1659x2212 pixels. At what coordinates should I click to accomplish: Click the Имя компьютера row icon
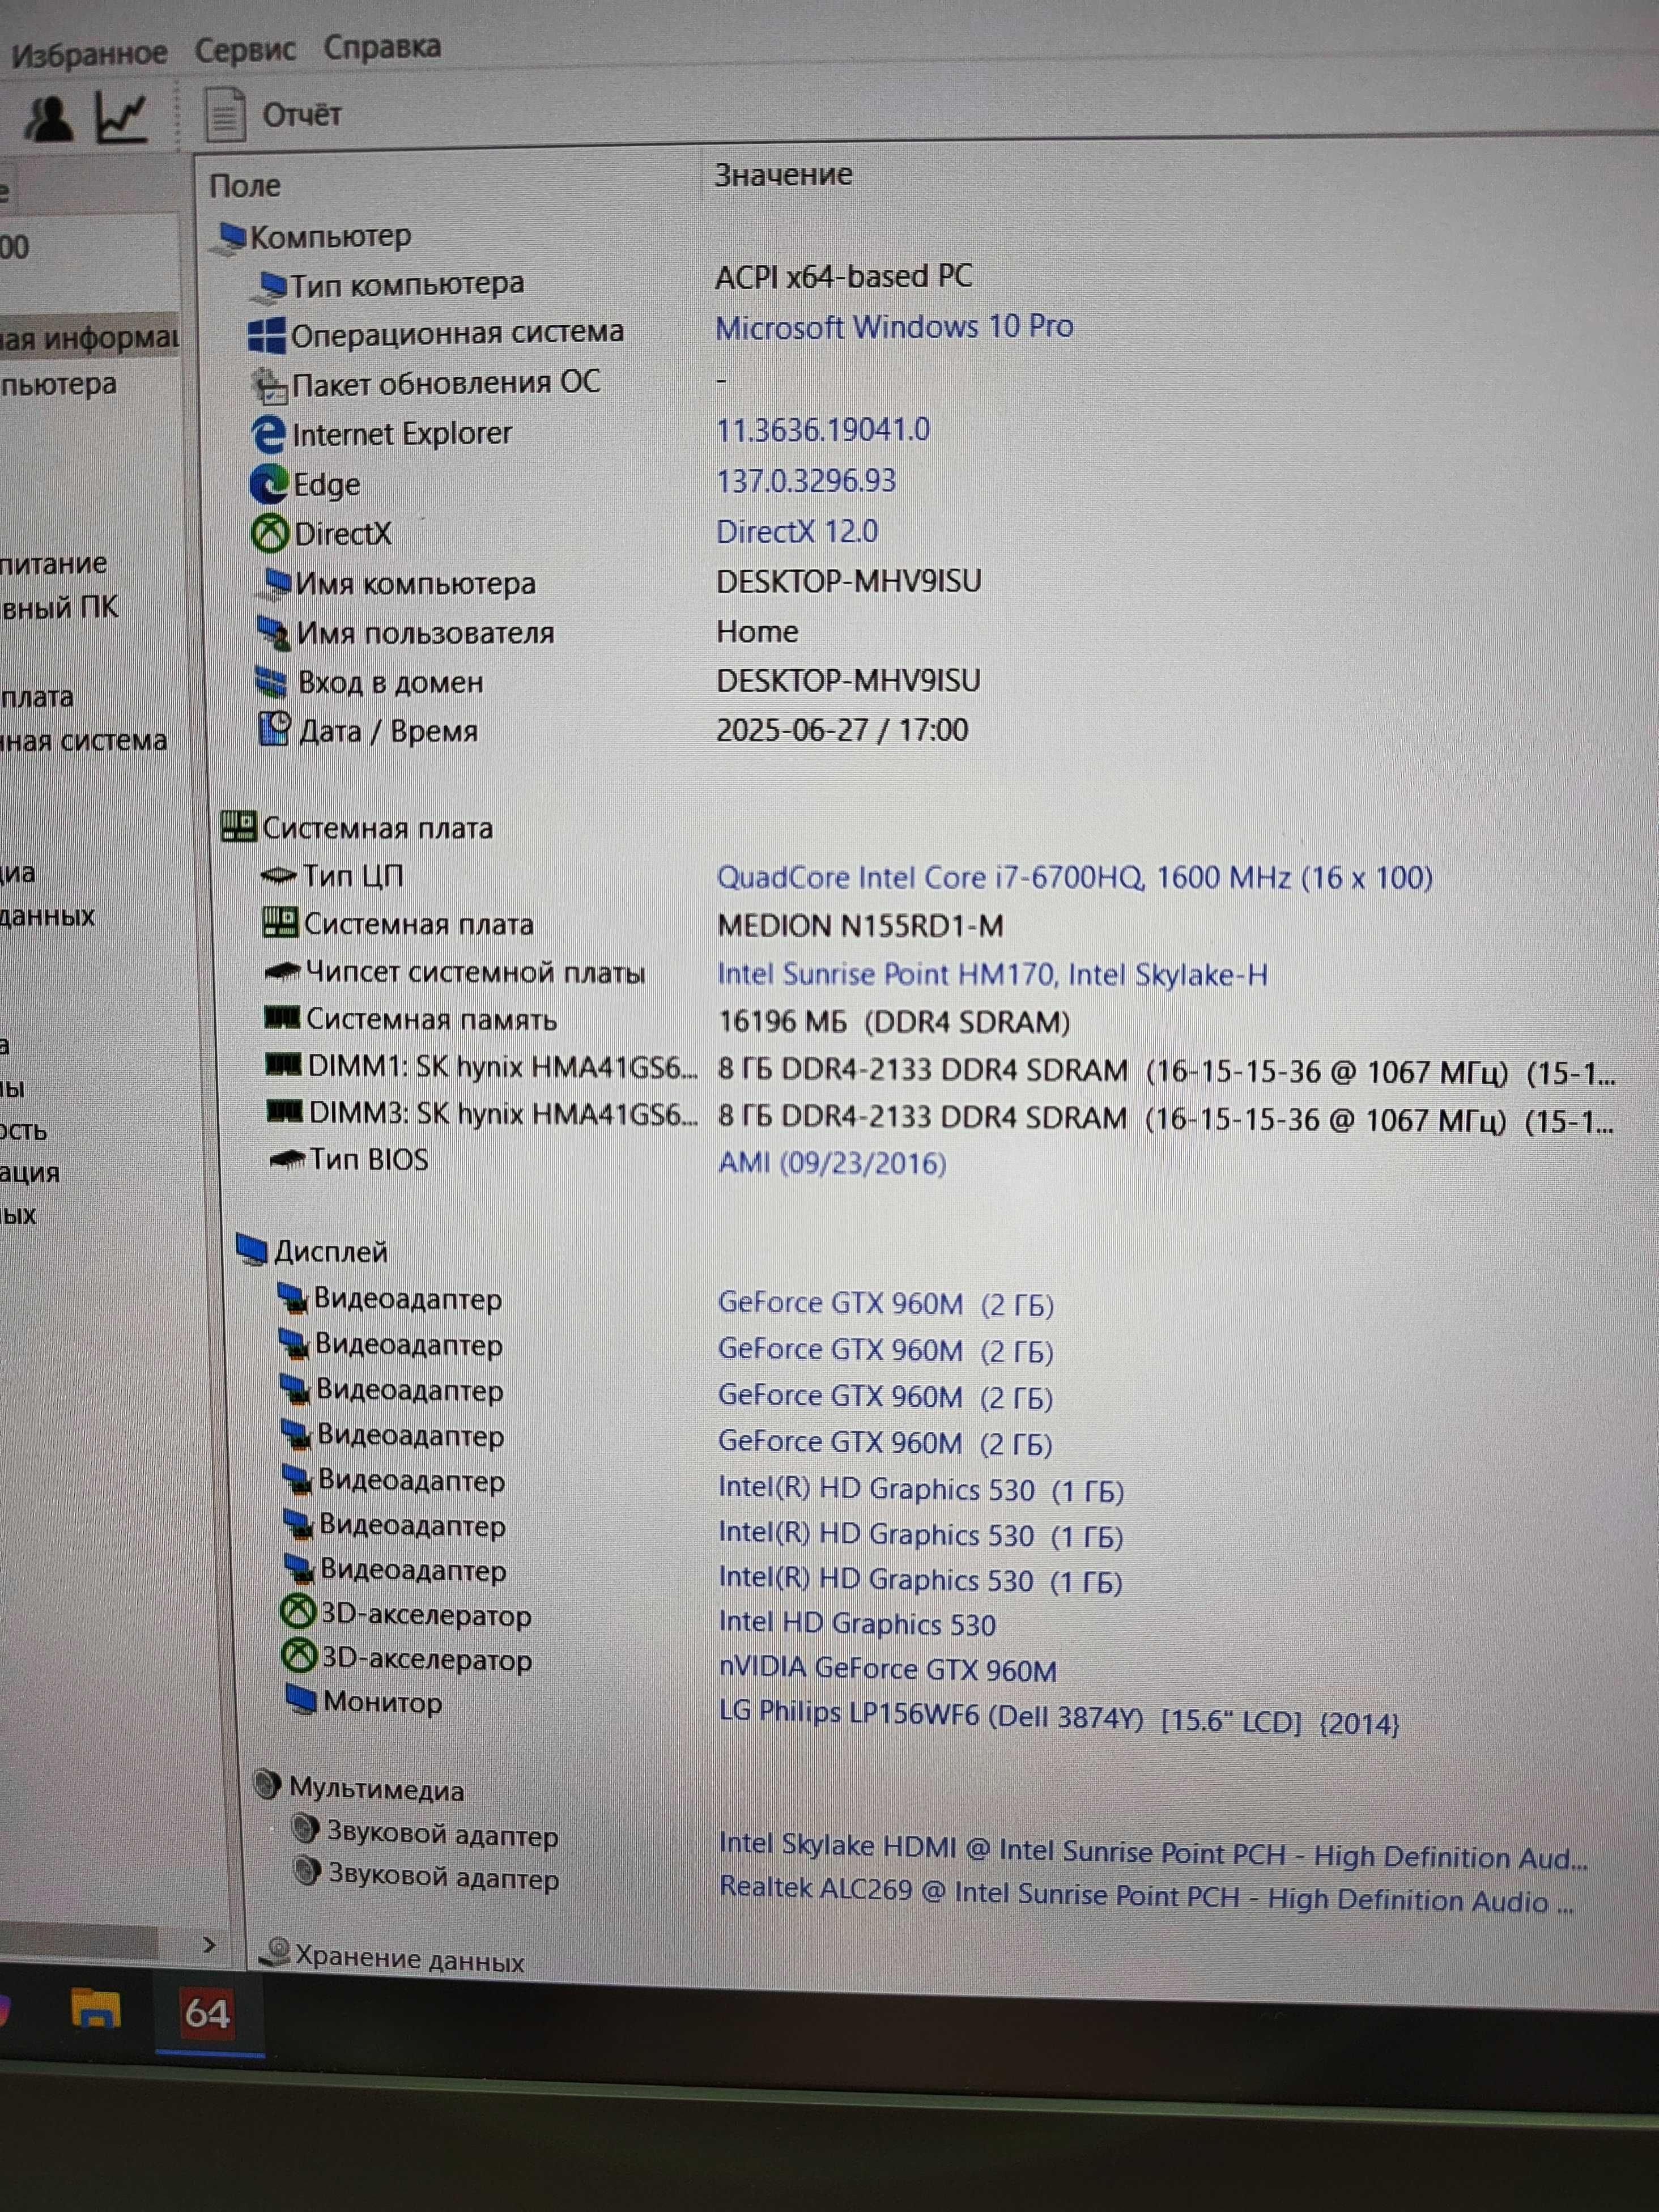pos(274,583)
